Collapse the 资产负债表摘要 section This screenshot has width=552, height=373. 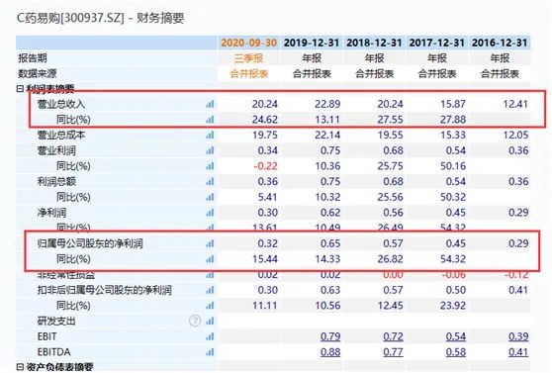point(20,367)
